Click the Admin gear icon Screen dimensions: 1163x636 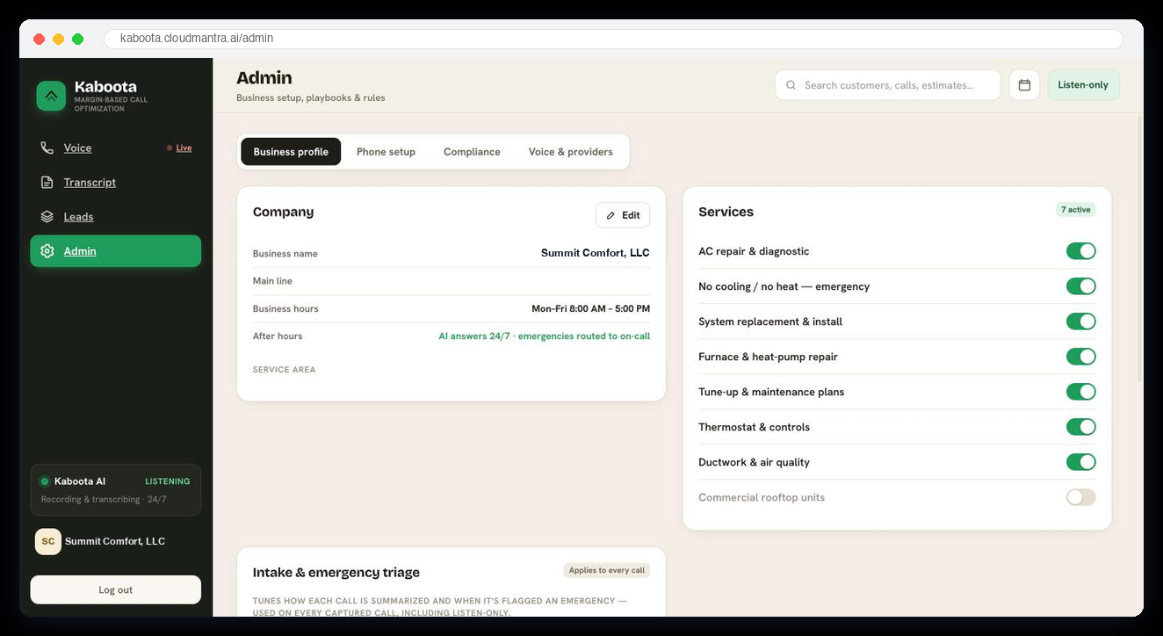[x=47, y=250]
